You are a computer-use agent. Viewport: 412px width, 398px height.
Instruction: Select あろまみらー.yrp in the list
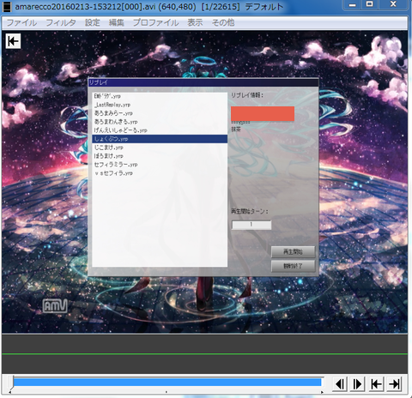point(160,113)
